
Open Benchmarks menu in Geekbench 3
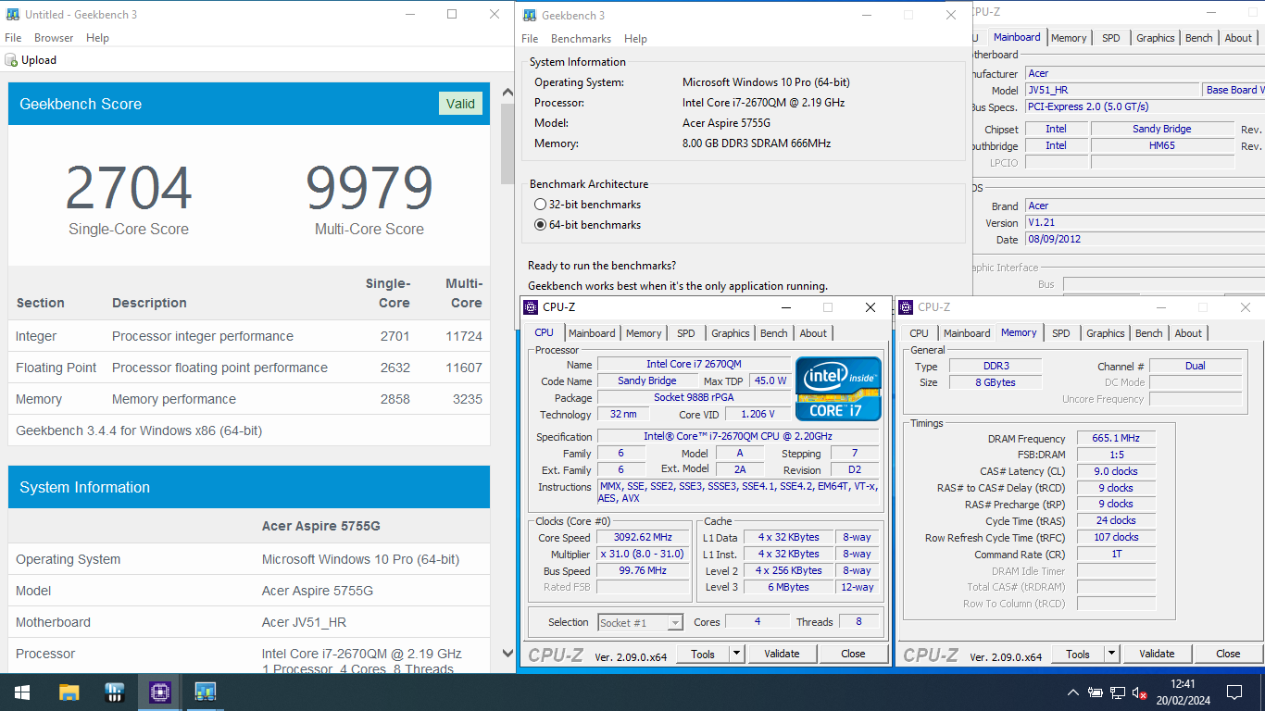(581, 39)
